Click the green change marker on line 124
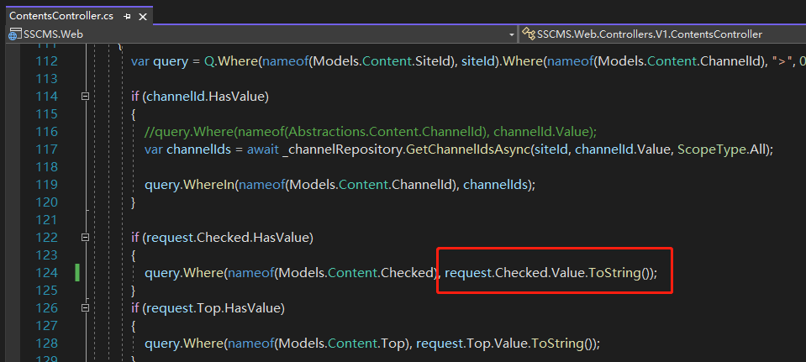Viewport: 806px width, 362px height. 77,272
